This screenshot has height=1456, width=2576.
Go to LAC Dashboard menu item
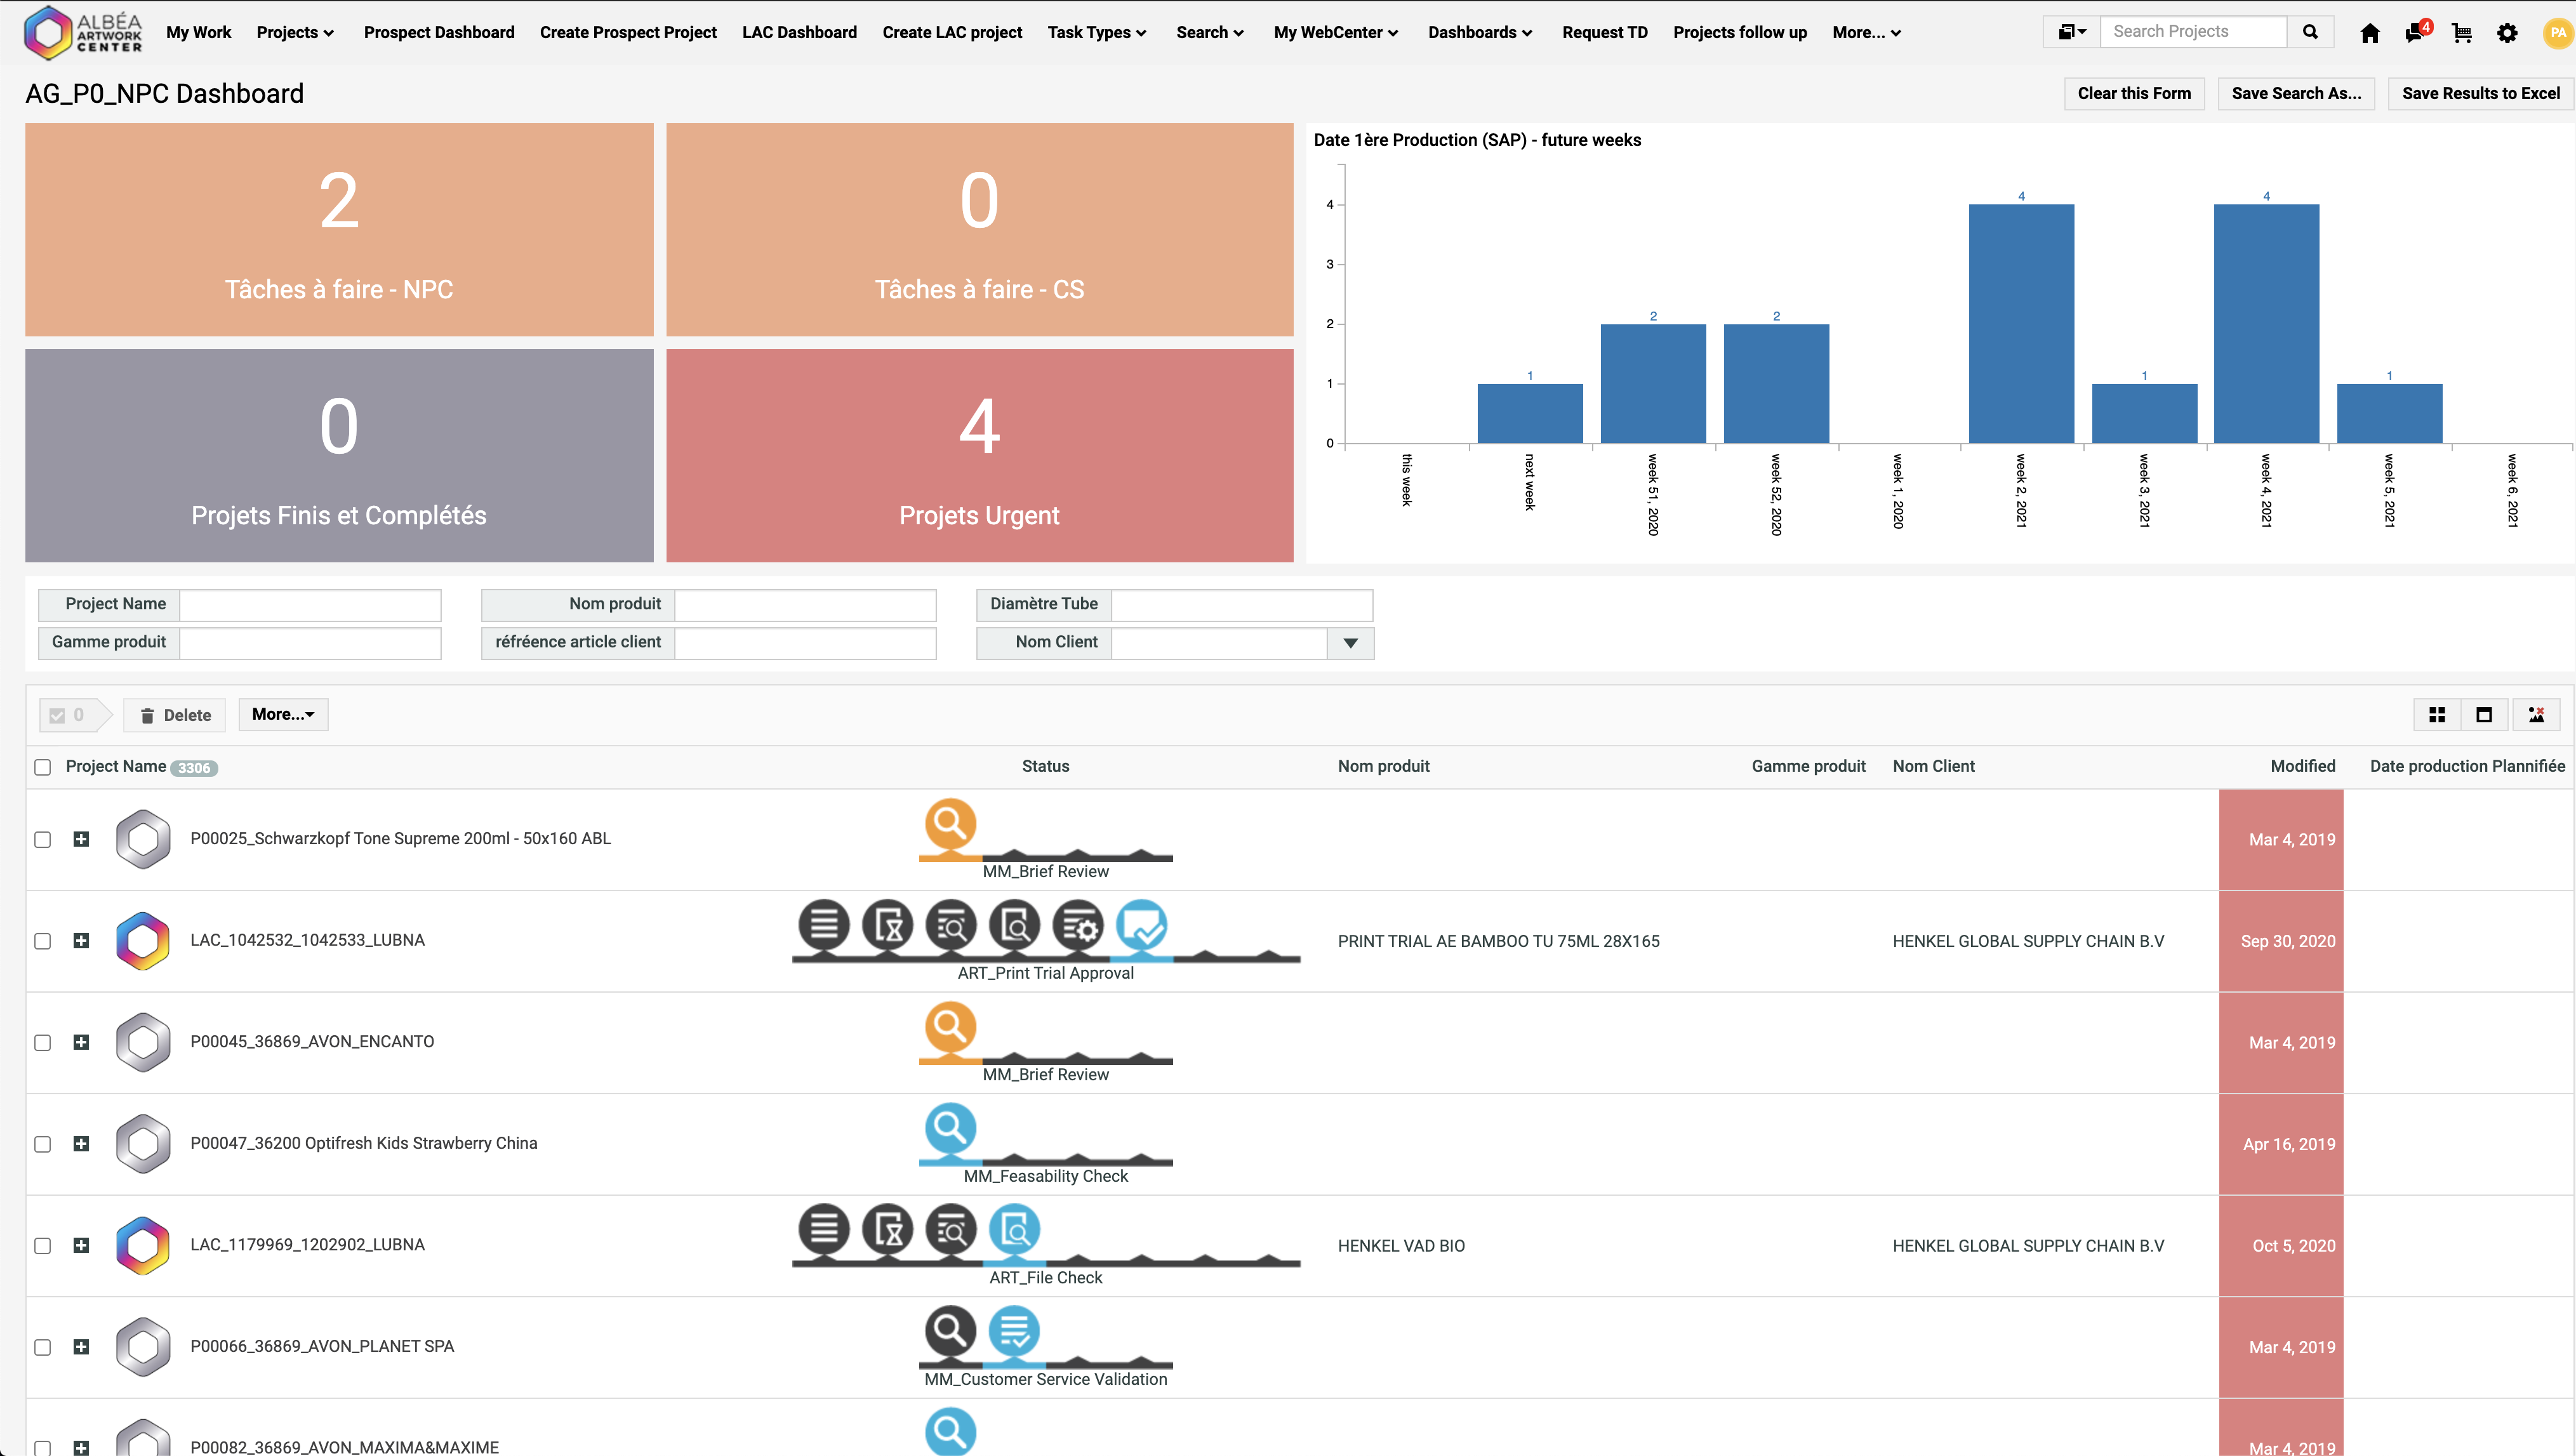coord(799,32)
